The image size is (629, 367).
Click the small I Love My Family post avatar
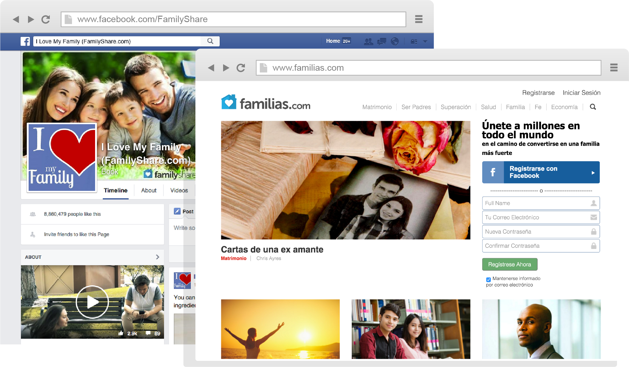coord(182,280)
